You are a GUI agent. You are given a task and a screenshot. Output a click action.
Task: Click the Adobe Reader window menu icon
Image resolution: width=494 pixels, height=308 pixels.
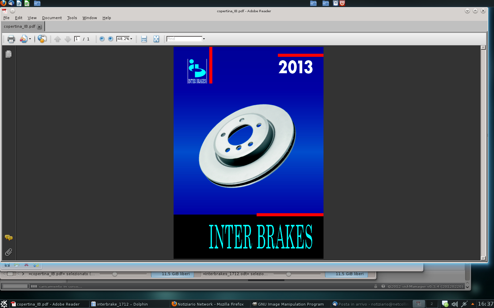pyautogui.click(x=5, y=11)
